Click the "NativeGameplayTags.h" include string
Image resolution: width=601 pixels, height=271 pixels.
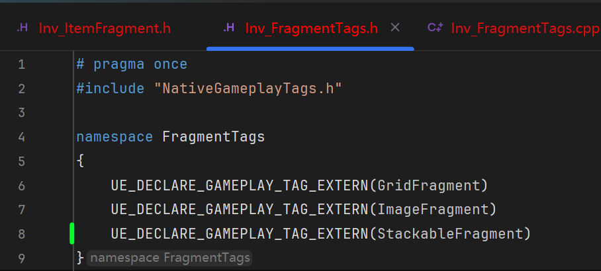click(x=252, y=89)
